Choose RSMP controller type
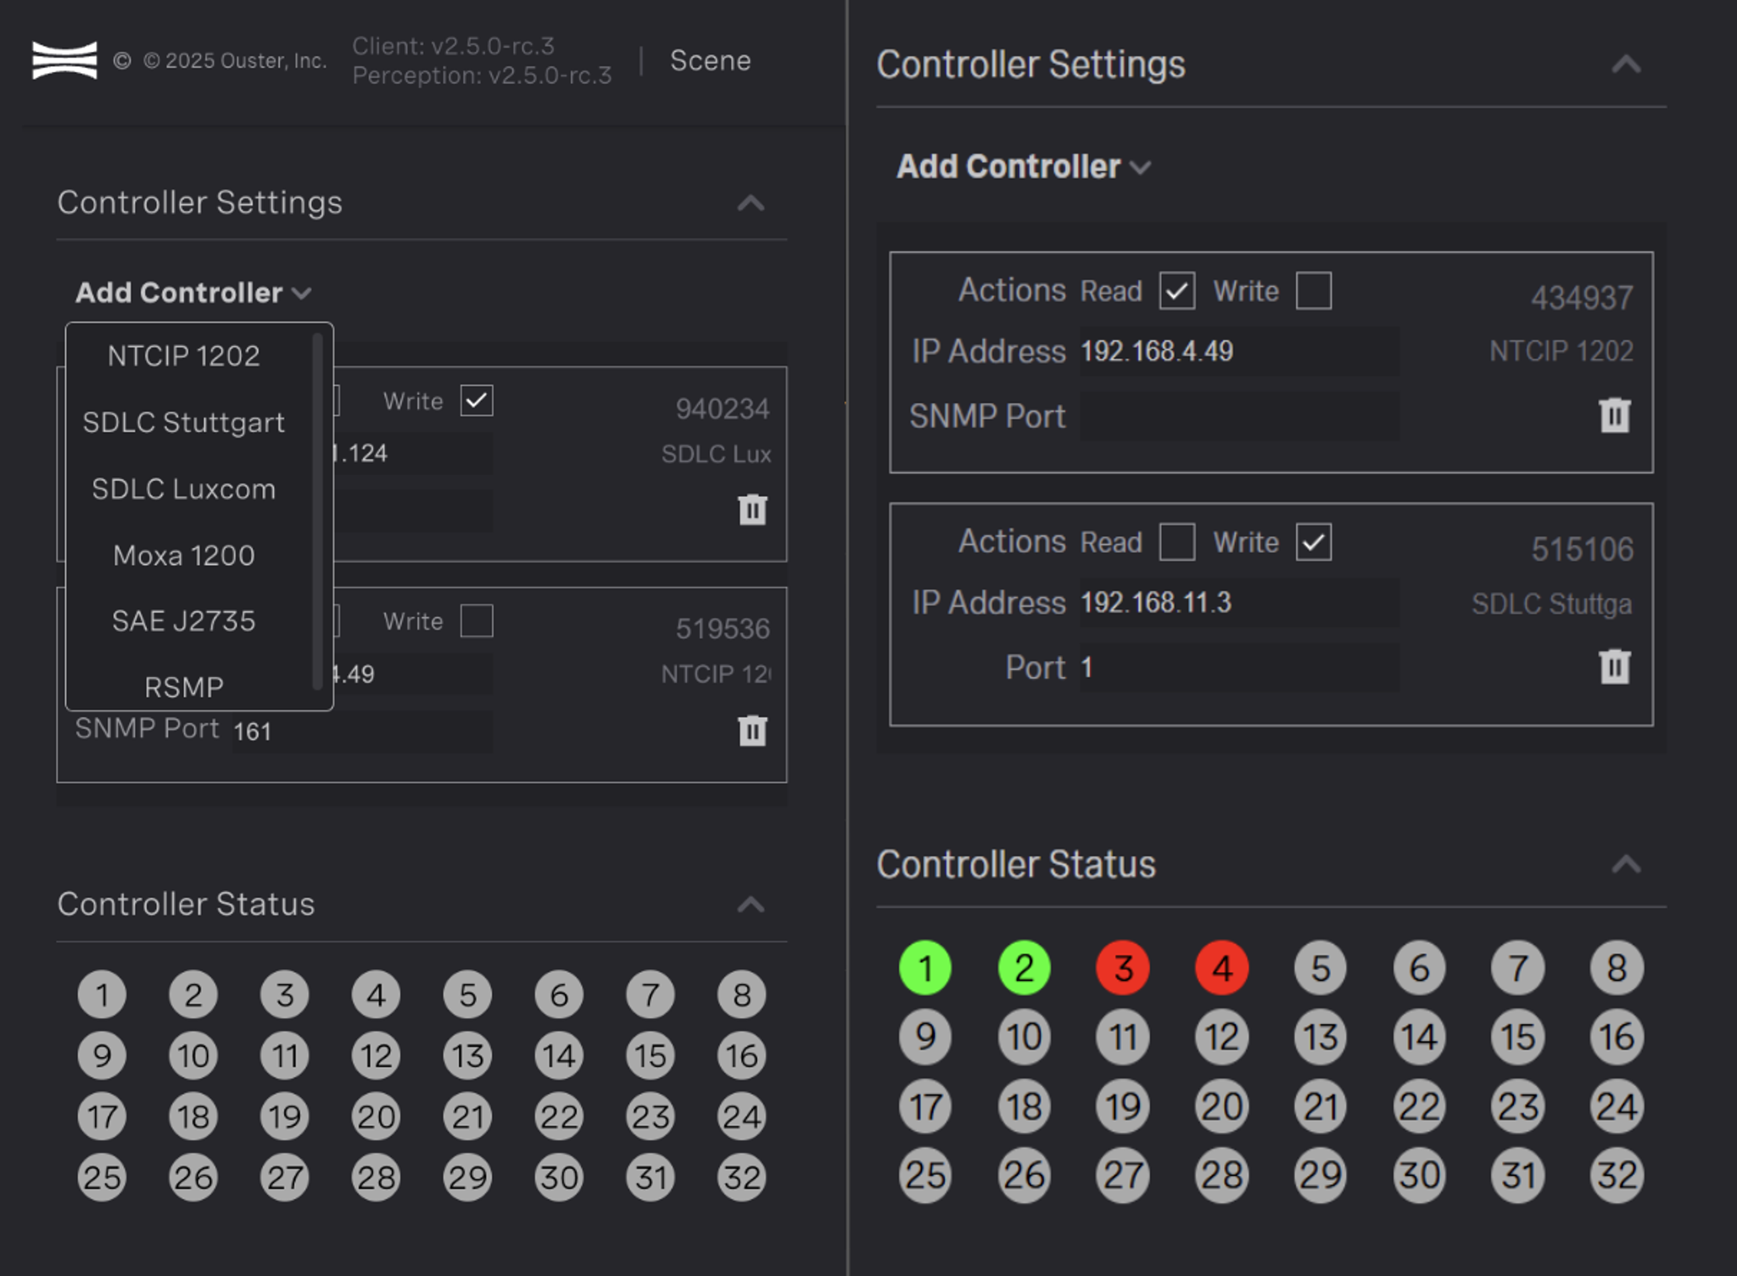1737x1276 pixels. (x=184, y=686)
